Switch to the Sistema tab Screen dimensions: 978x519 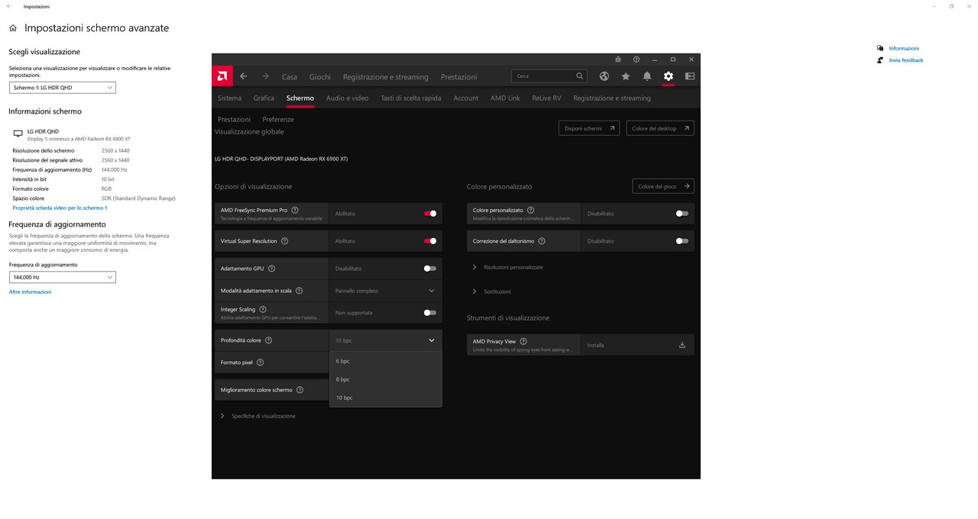click(229, 98)
